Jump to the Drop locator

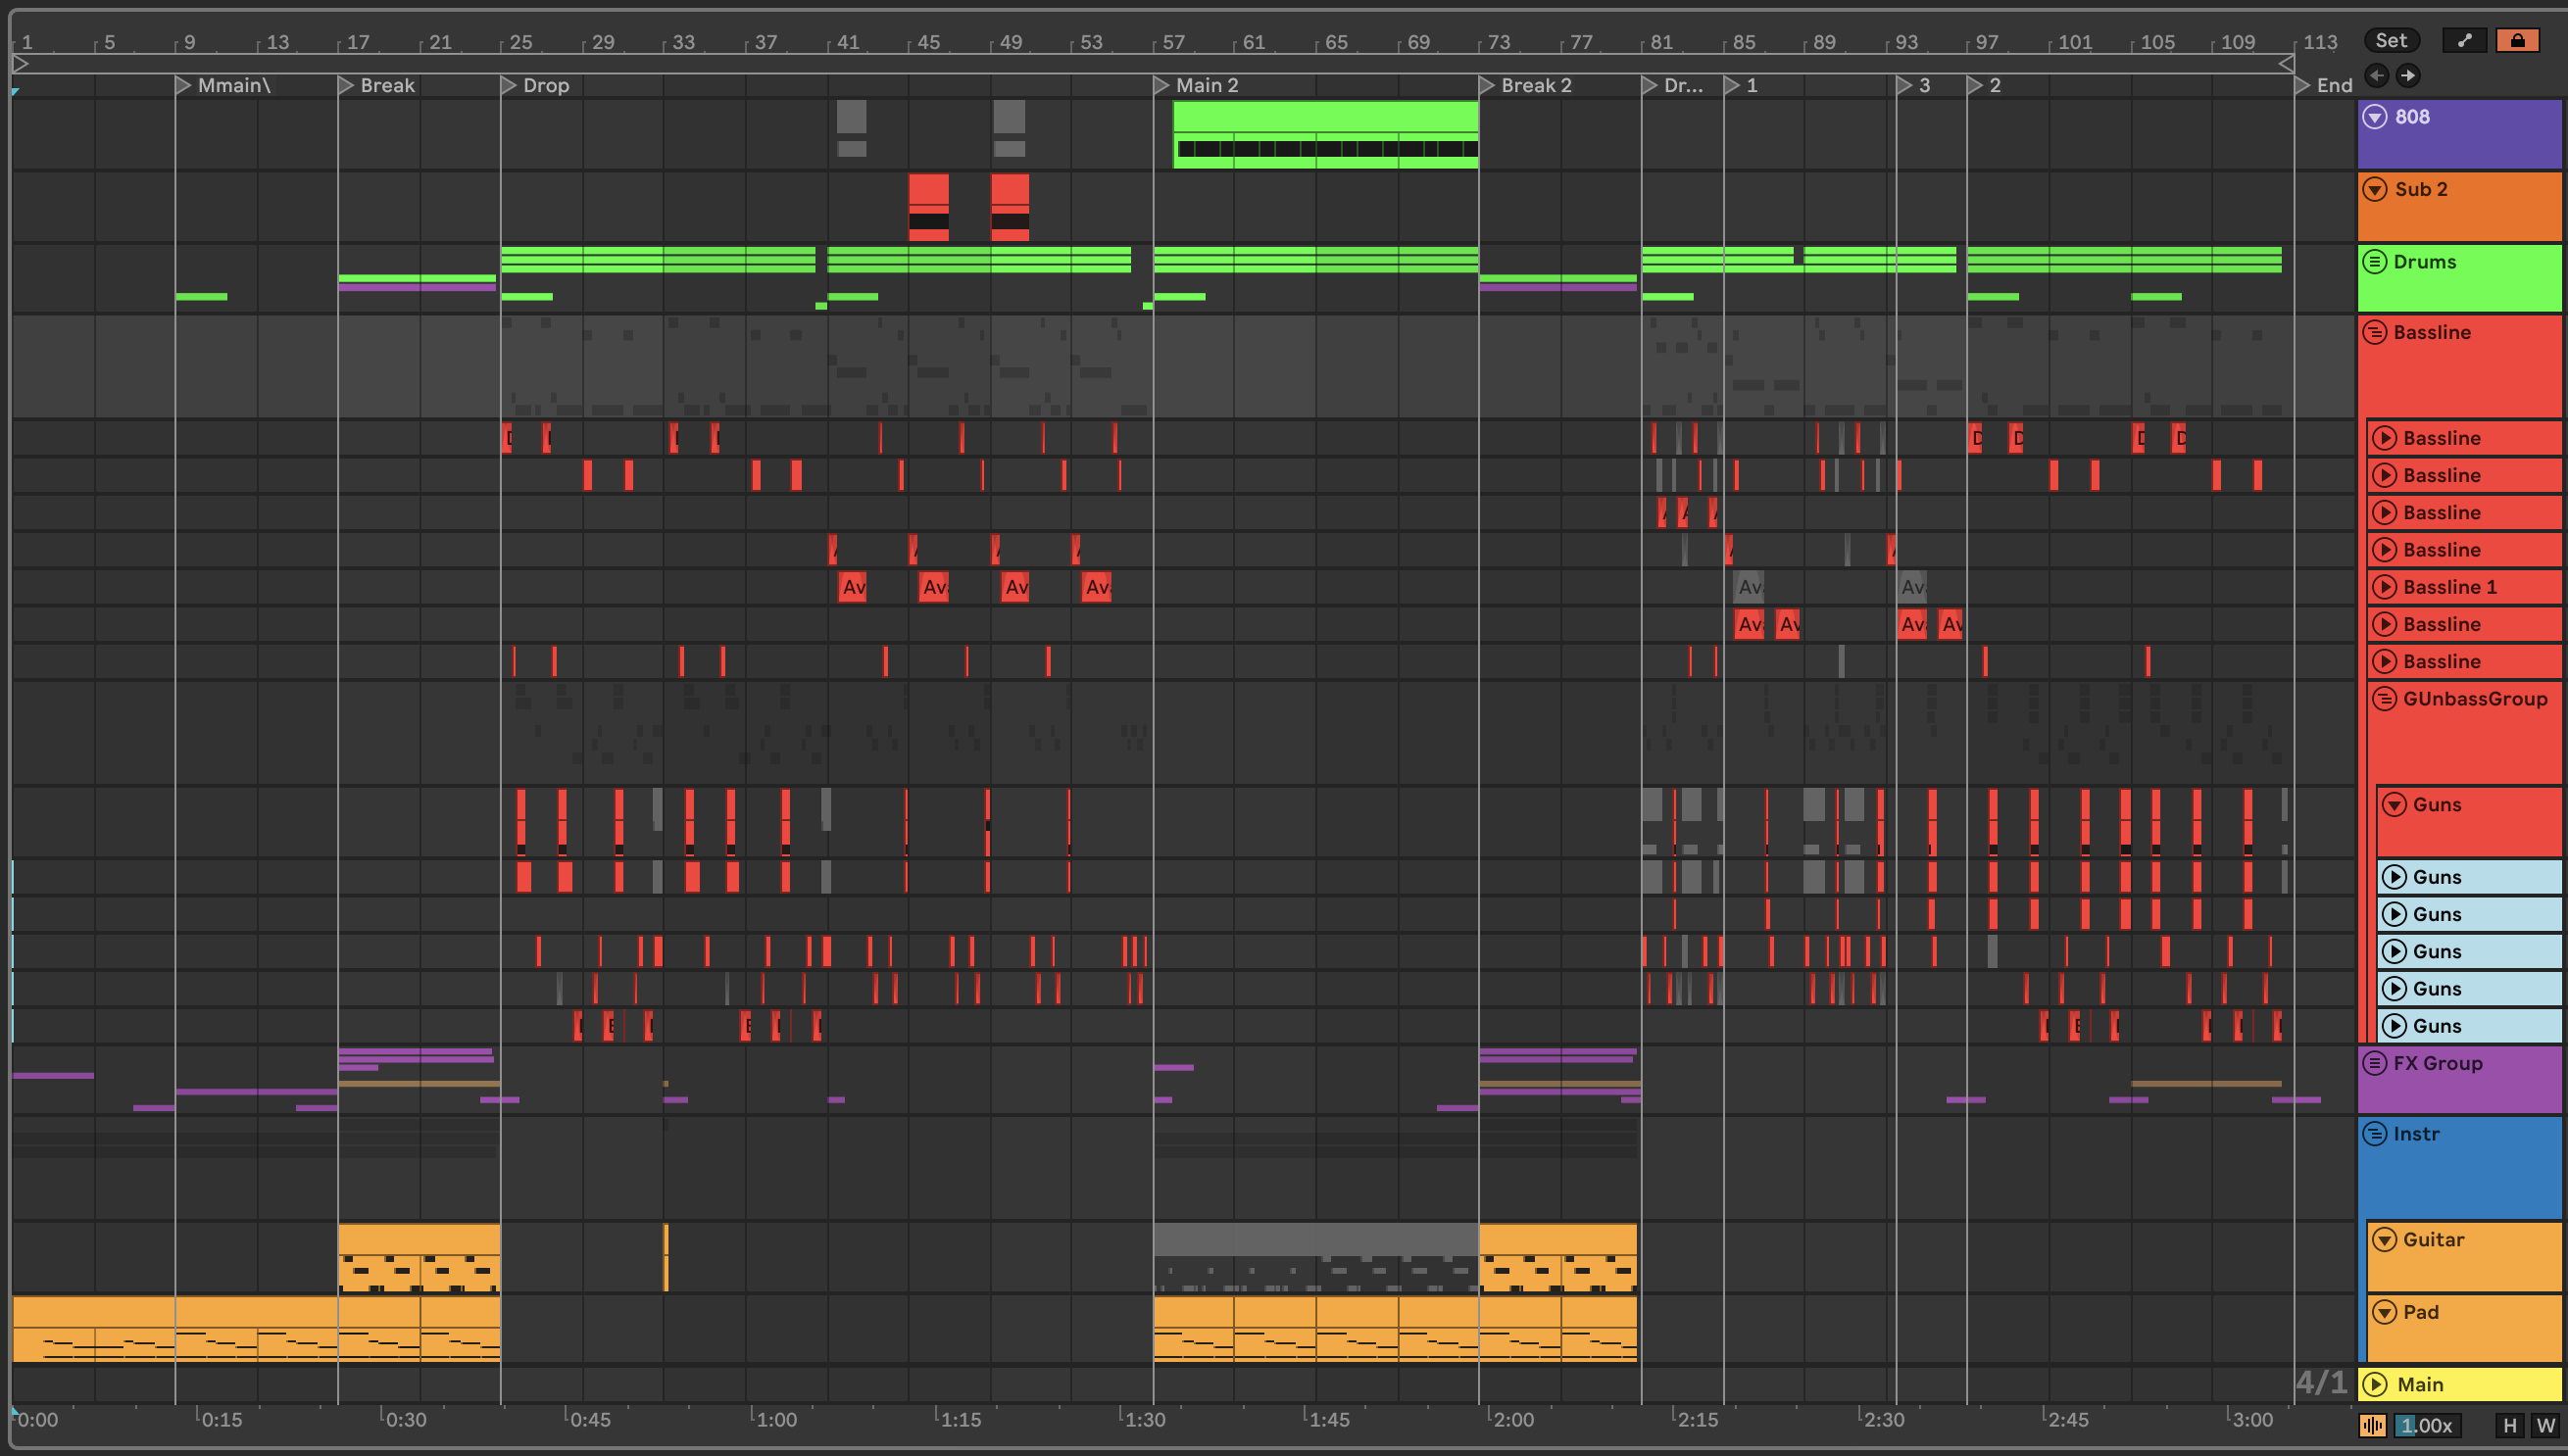508,85
